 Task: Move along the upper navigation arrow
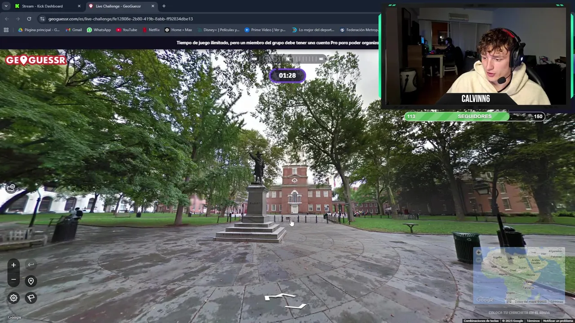280,297
